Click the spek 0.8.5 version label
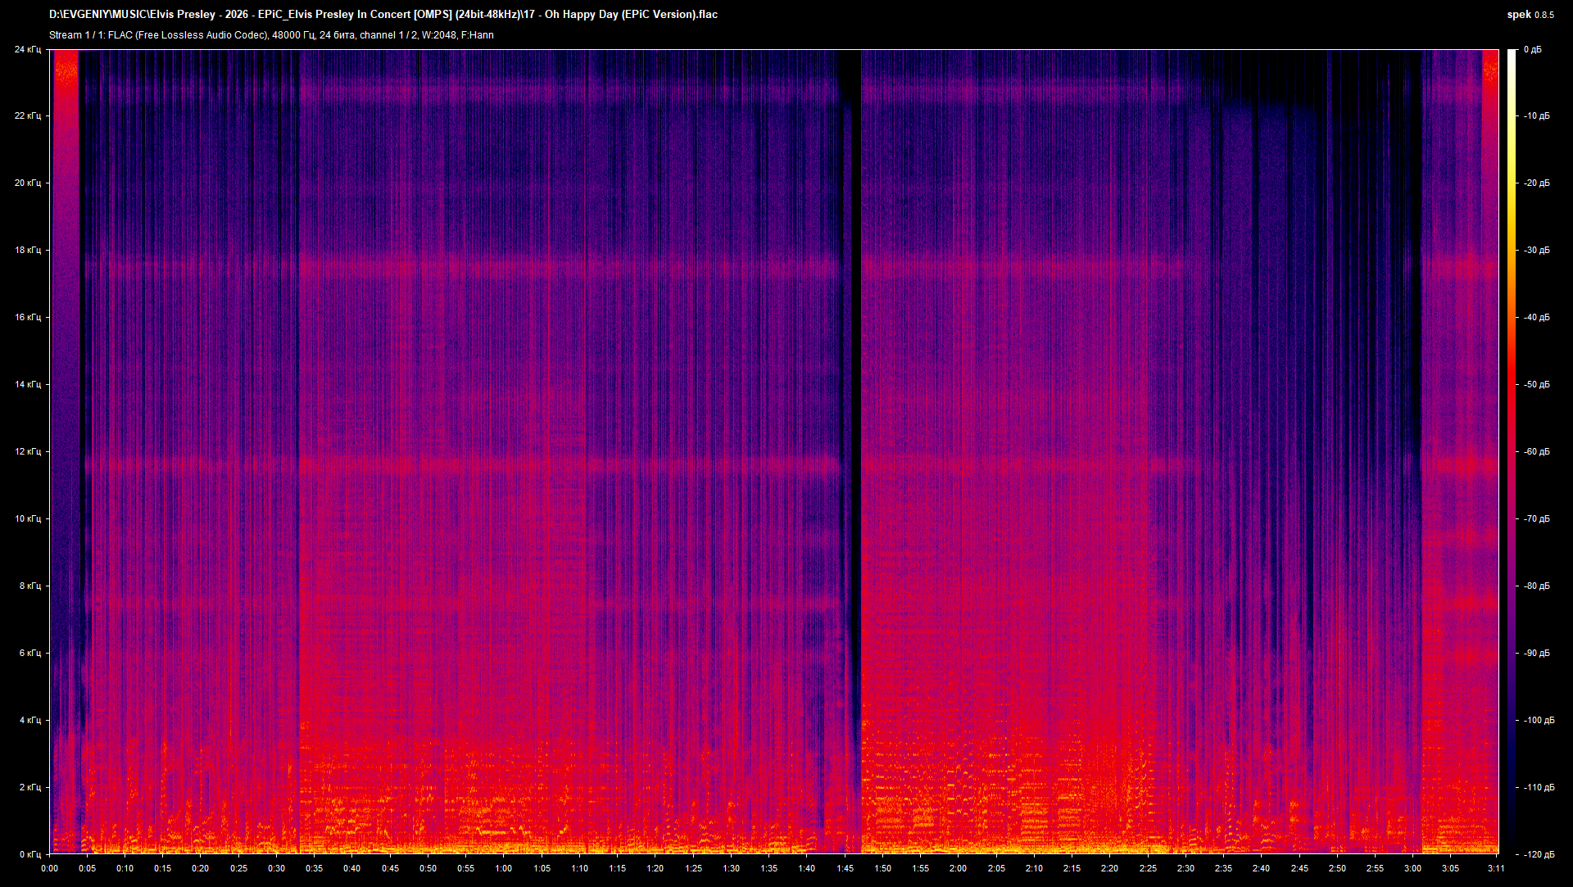Screen dimensions: 1573x887 click(x=1530, y=14)
